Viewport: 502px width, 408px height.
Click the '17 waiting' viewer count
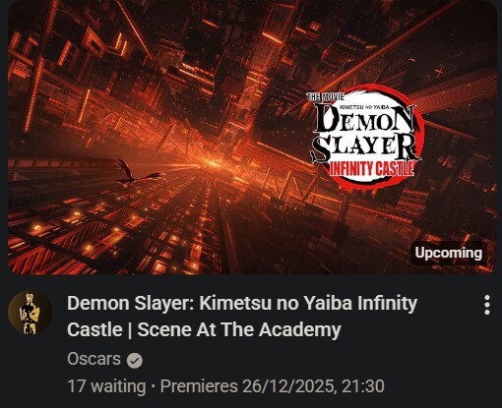pyautogui.click(x=106, y=386)
